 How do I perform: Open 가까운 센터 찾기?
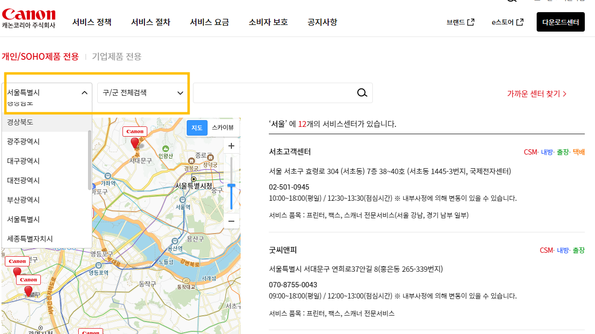[x=536, y=94]
